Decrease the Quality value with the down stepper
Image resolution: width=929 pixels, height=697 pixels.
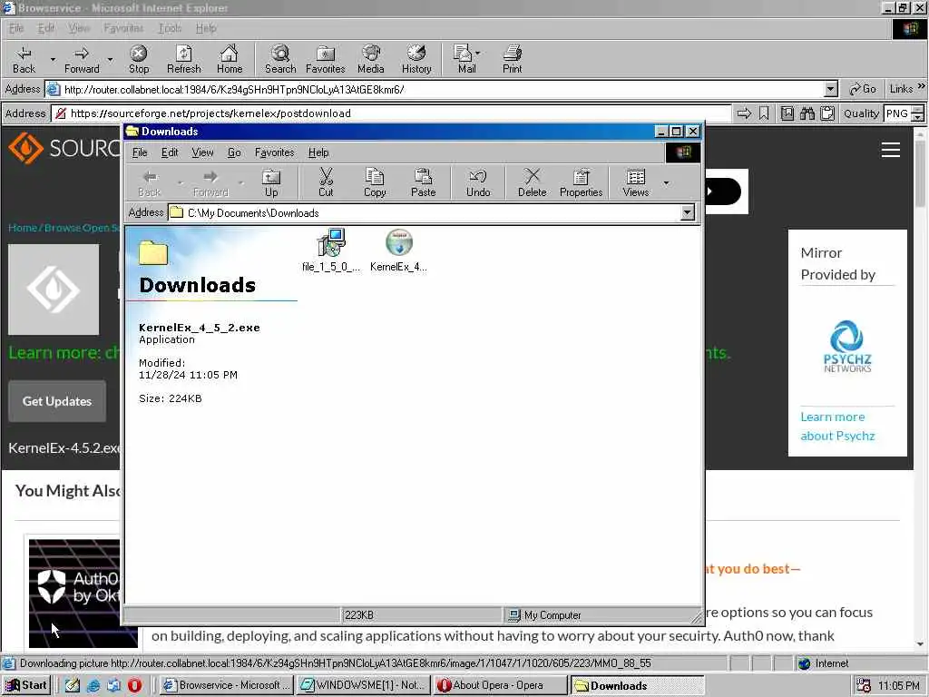(918, 117)
